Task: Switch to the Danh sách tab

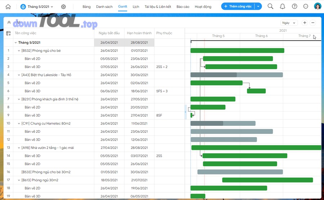Action: (104, 6)
